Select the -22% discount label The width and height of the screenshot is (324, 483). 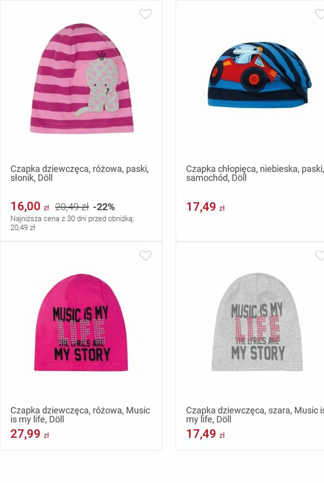click(104, 207)
